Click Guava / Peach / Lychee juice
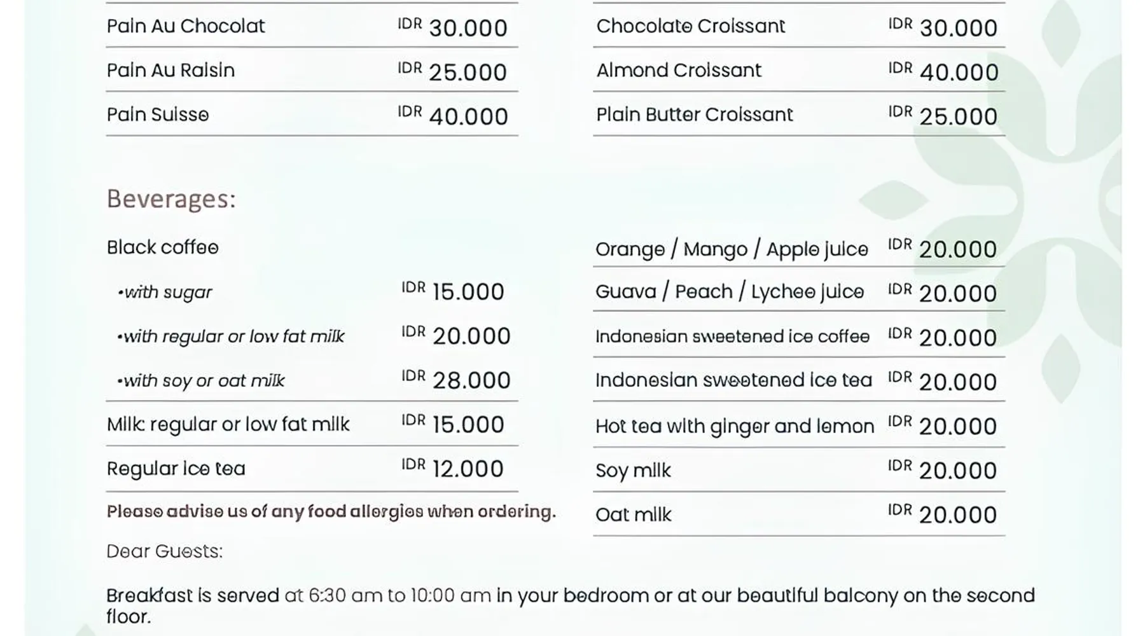1145x636 pixels. [x=730, y=292]
